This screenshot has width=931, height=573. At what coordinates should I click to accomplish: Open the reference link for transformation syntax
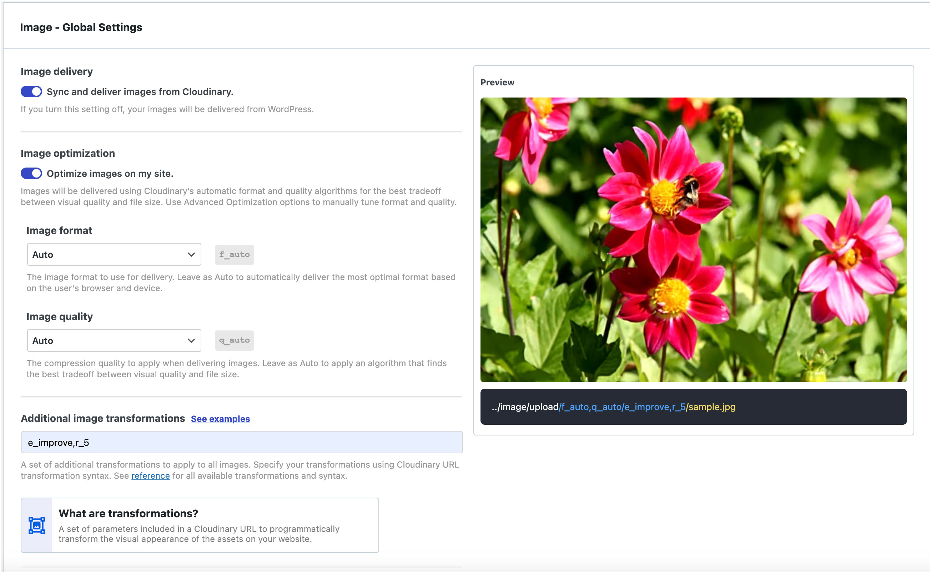pos(151,476)
